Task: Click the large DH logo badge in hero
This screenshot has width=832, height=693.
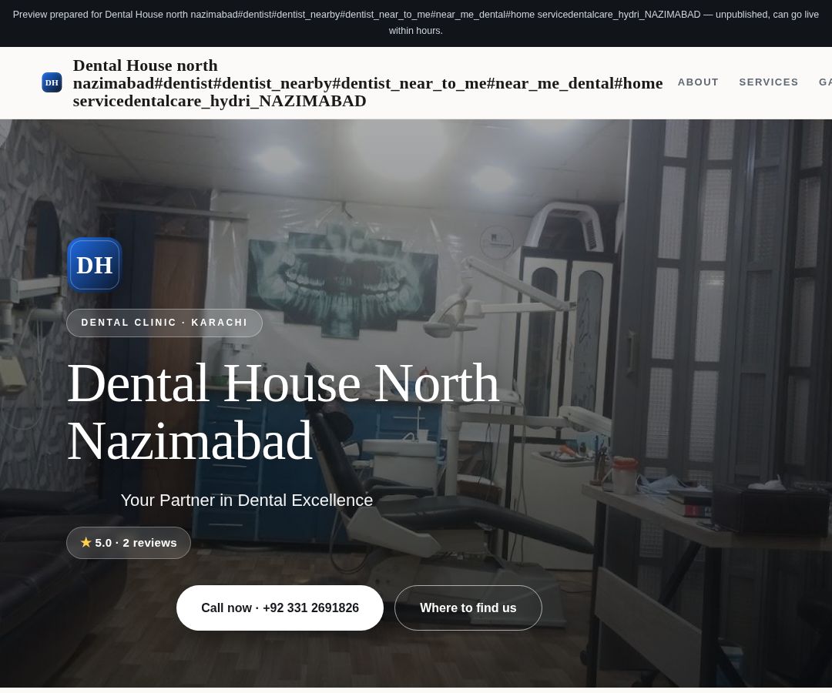Action: coord(95,265)
